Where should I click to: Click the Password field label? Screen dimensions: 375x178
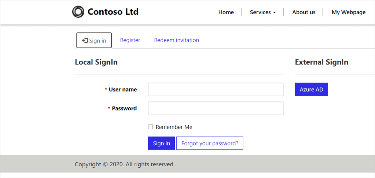pos(124,108)
